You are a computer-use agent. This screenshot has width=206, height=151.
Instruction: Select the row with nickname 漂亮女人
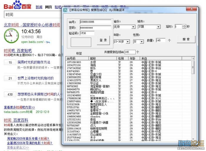click(x=128, y=80)
